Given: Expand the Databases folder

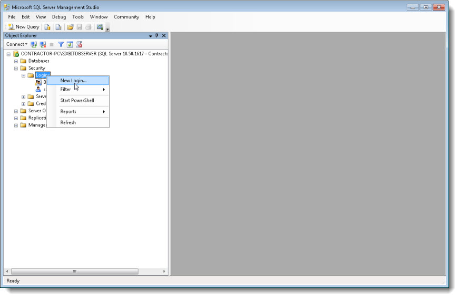Looking at the screenshot, I should point(16,61).
